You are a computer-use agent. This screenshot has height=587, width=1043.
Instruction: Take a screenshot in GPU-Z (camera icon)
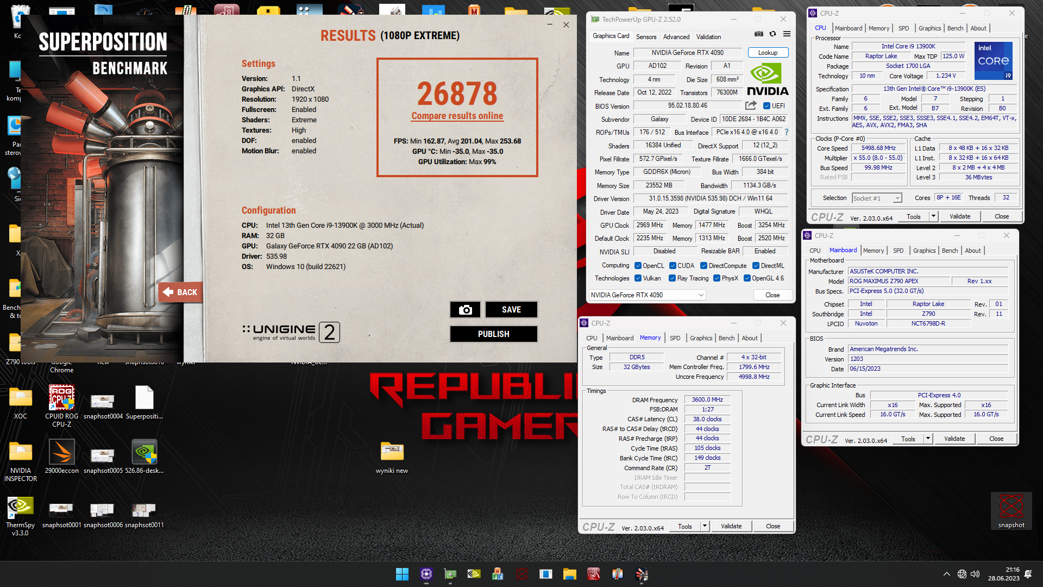759,34
